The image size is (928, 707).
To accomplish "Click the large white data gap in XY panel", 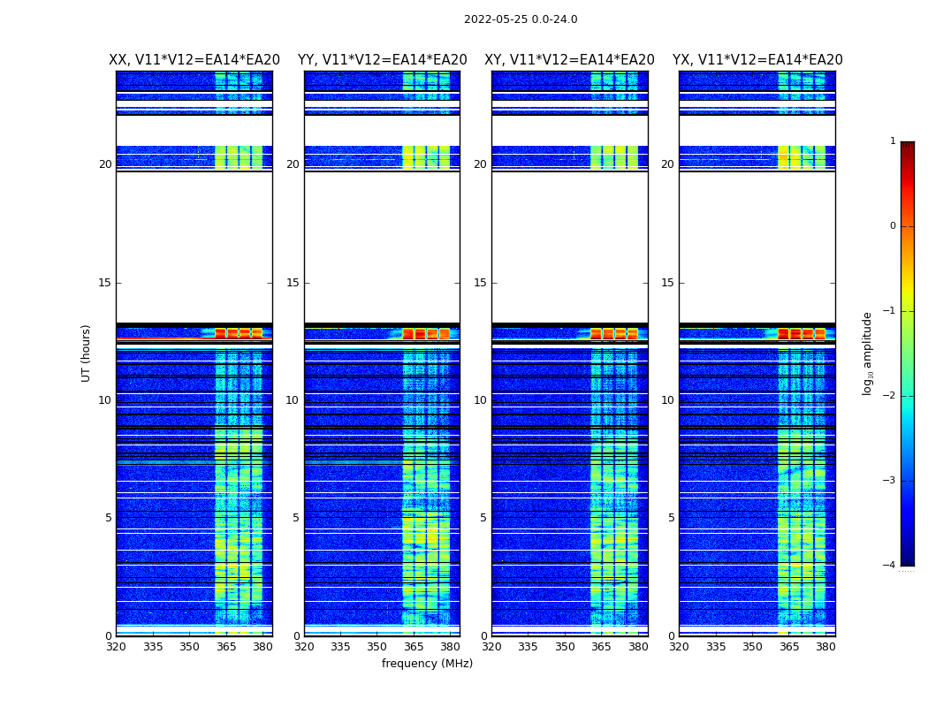I will (569, 247).
